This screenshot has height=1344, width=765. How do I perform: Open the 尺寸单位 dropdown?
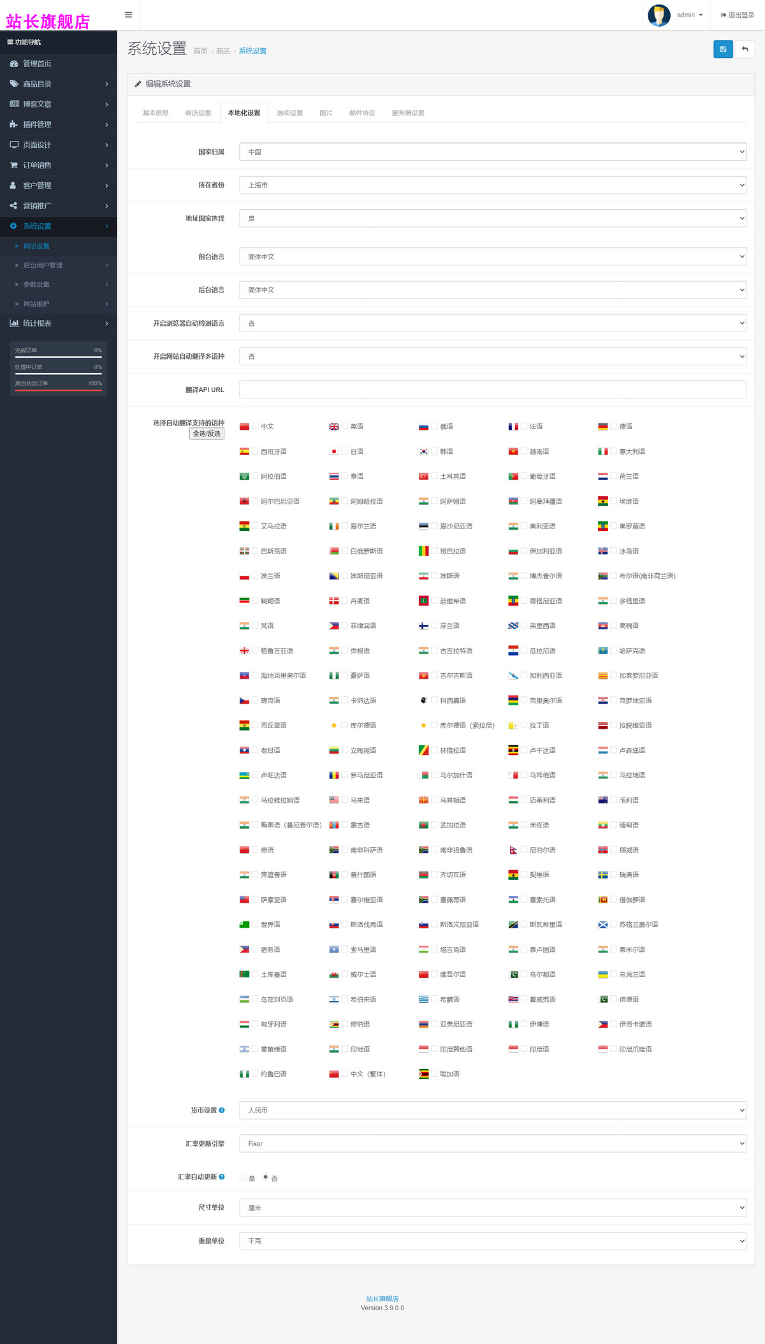pos(493,1208)
